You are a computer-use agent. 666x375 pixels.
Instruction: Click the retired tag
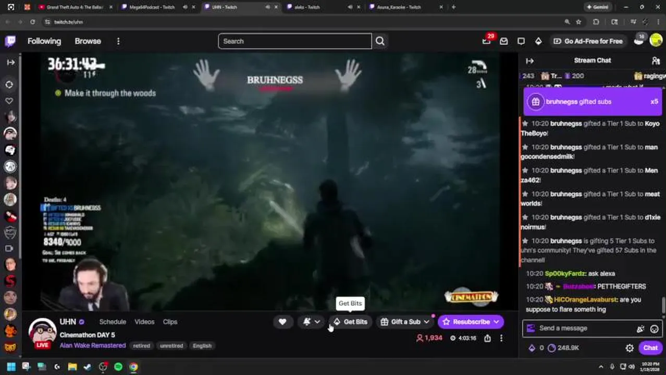(141, 346)
